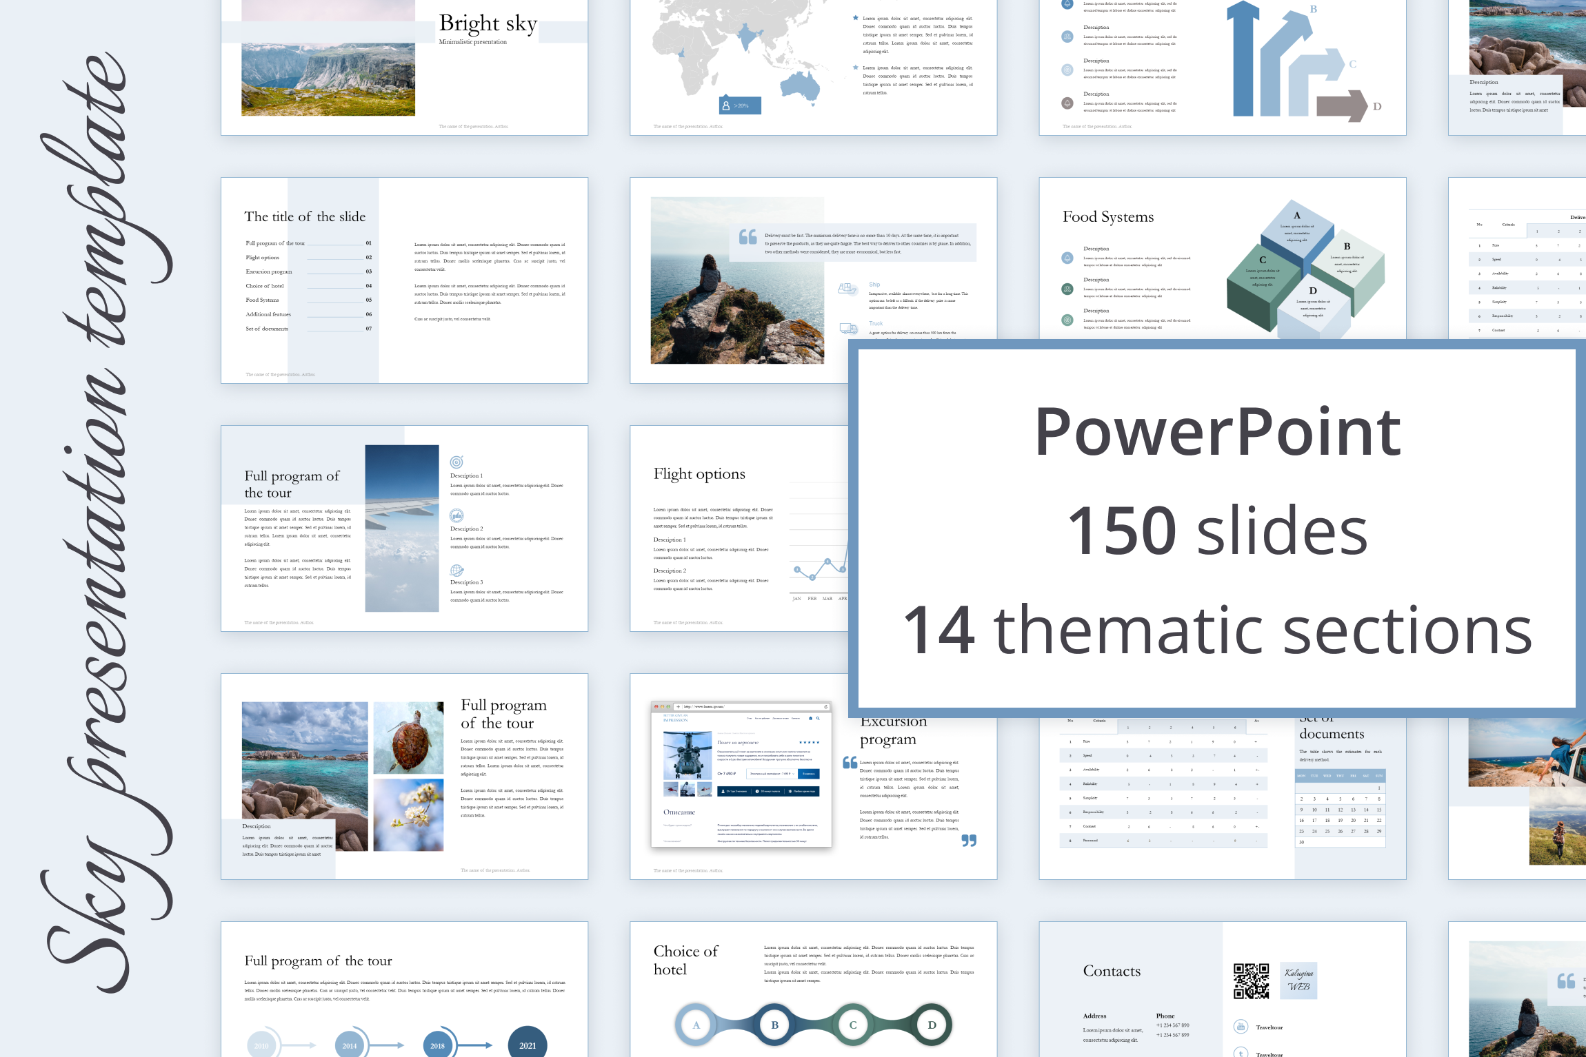Click circle B in the Choice of hotel diagram
Screen dimensions: 1586x1057
[x=774, y=1025]
